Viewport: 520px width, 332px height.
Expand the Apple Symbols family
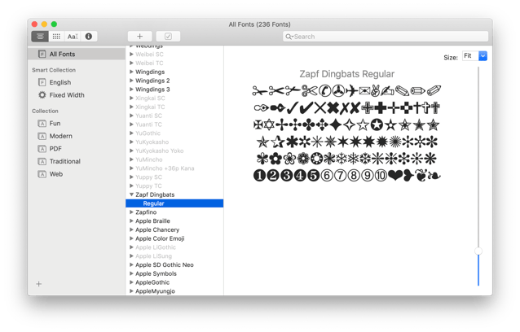click(131, 273)
